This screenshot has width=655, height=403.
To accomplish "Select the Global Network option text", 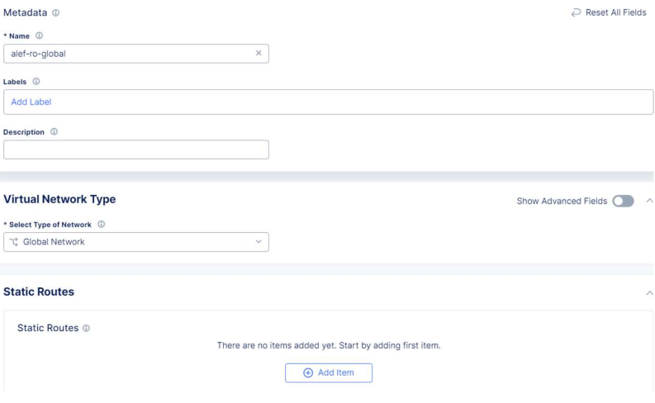I will pyautogui.click(x=54, y=242).
